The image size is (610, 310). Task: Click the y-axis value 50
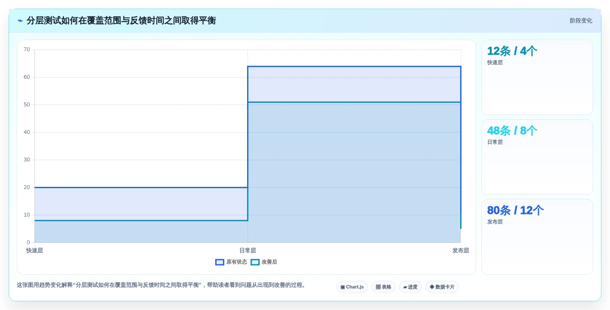tap(27, 105)
